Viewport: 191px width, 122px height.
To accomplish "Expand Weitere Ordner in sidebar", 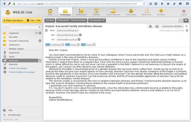I will pyautogui.click(x=5, y=49).
